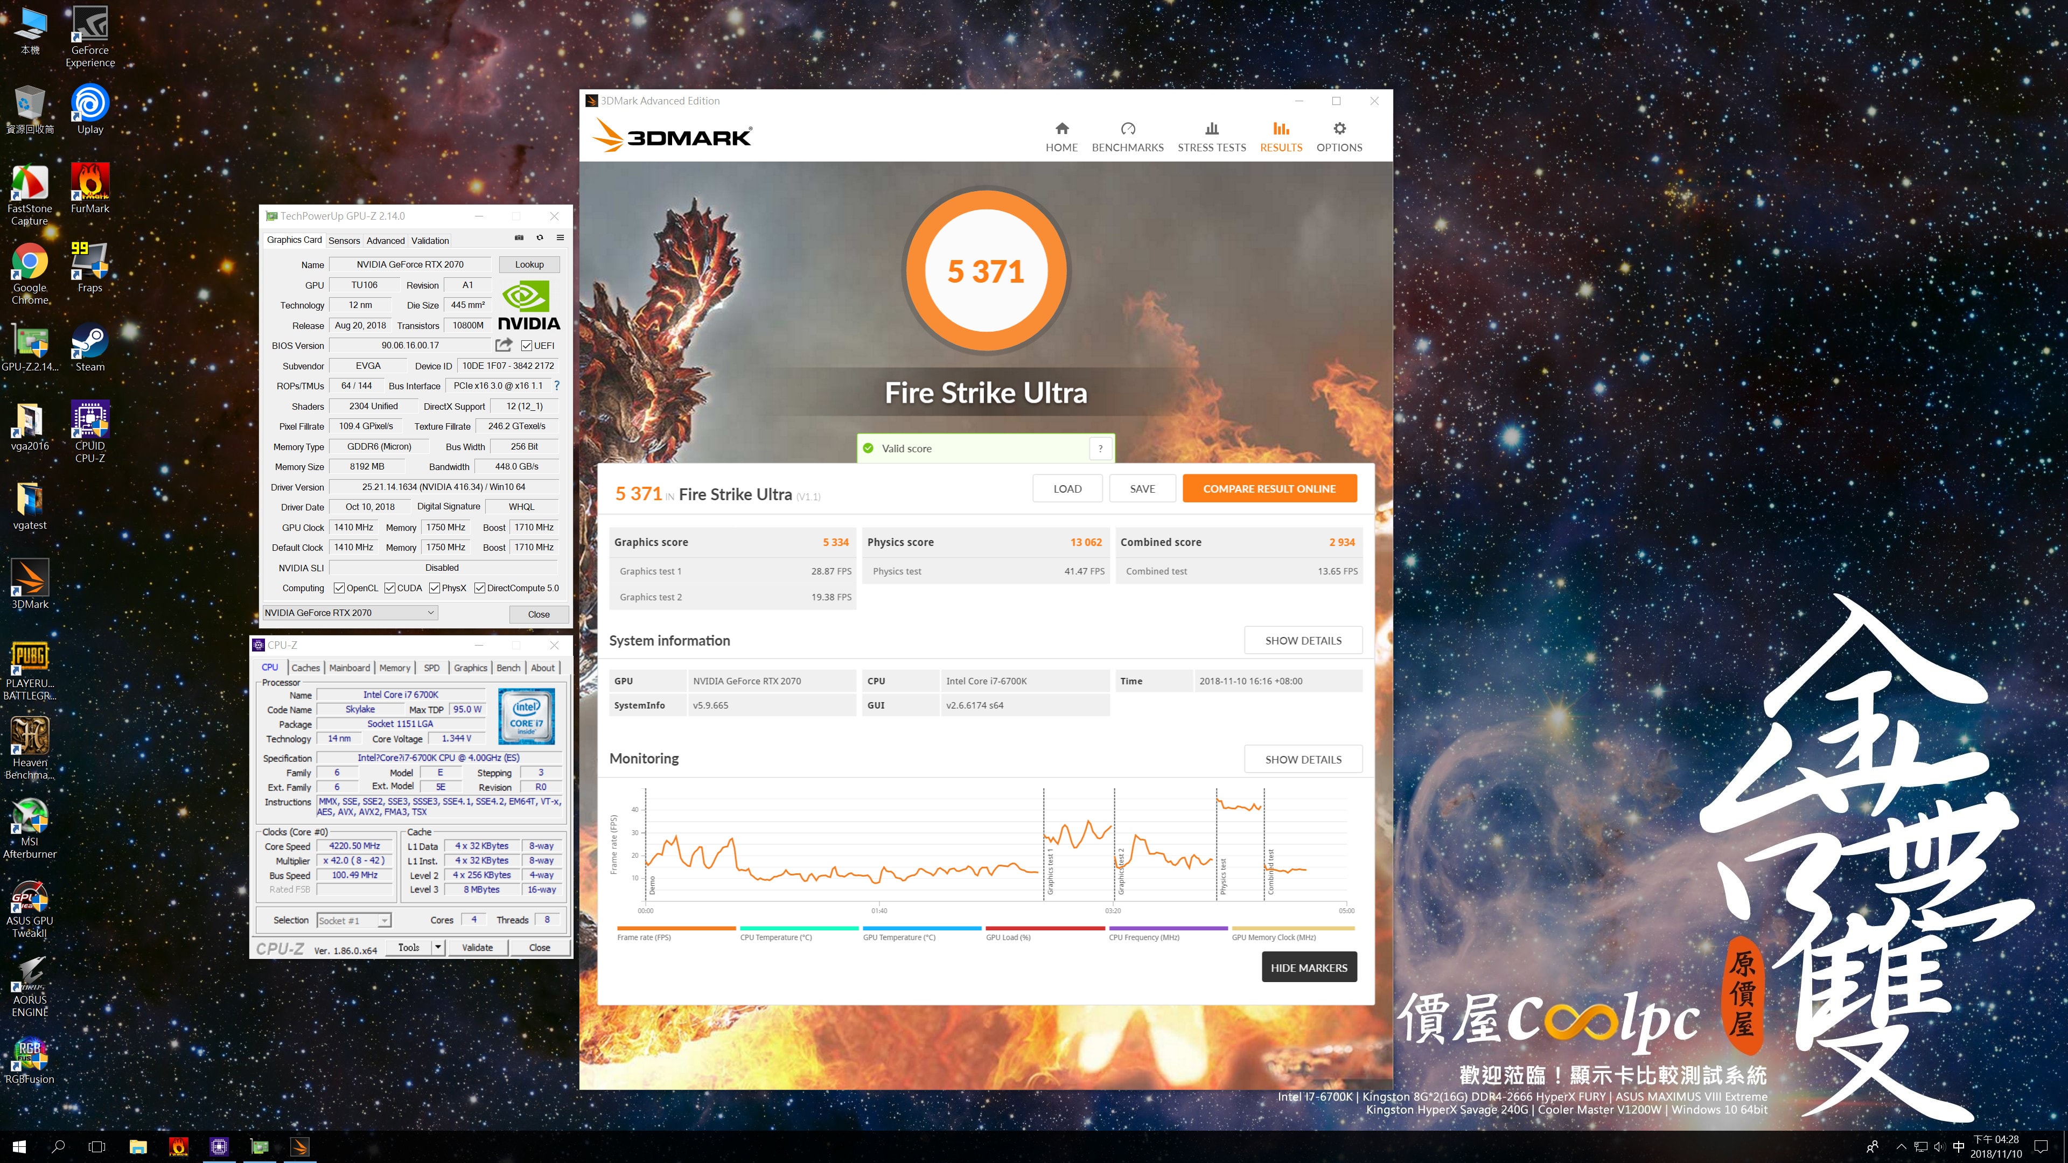Open 3DMark STRESS TESTS section
Viewport: 2068px width, 1163px height.
point(1211,136)
